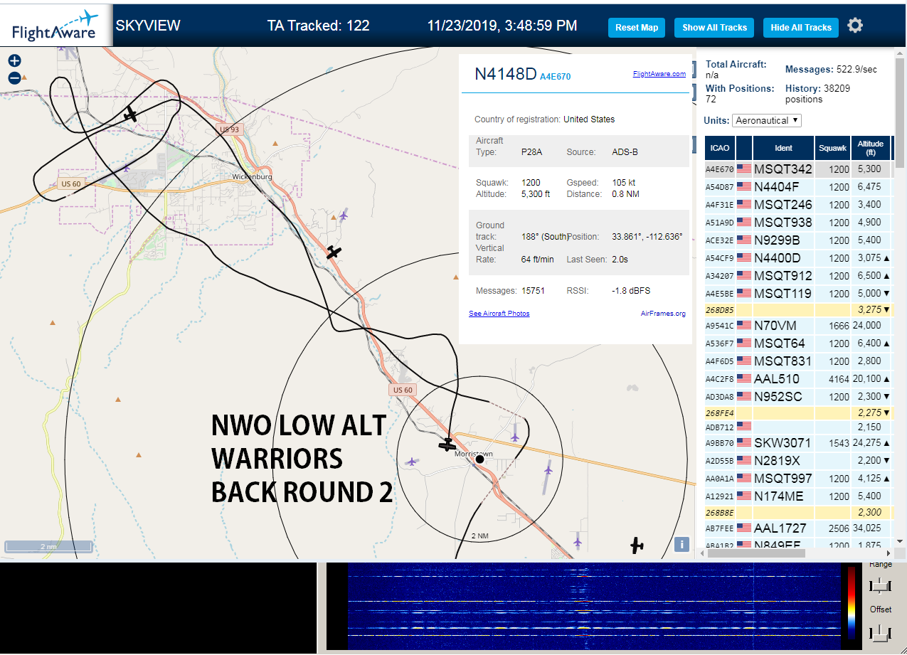This screenshot has height=655, width=907.
Task: Select the MSQT997 table row
Action: (x=797, y=479)
